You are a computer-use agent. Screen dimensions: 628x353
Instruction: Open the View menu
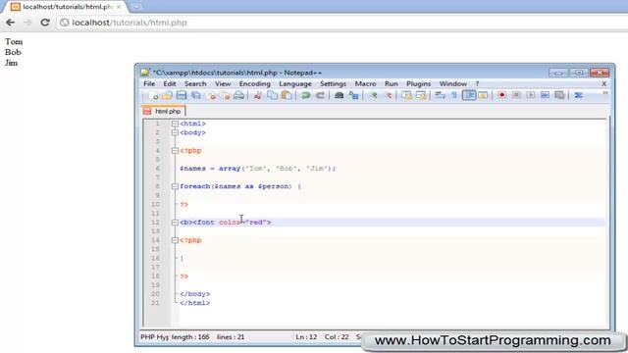pos(223,83)
